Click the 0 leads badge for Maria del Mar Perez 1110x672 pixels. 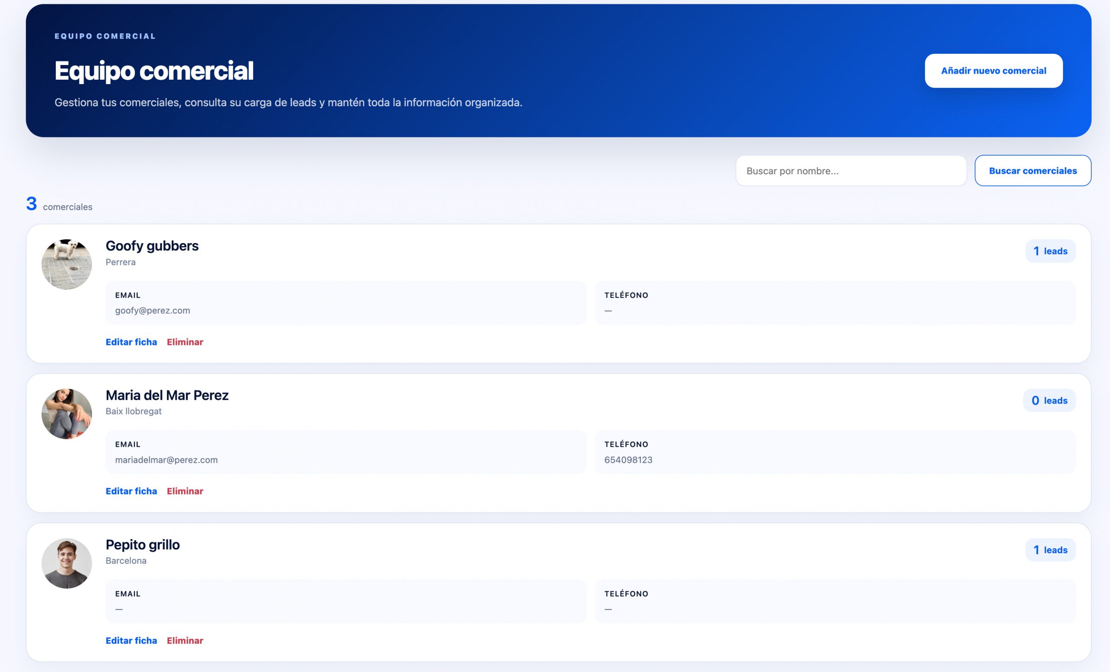1049,401
